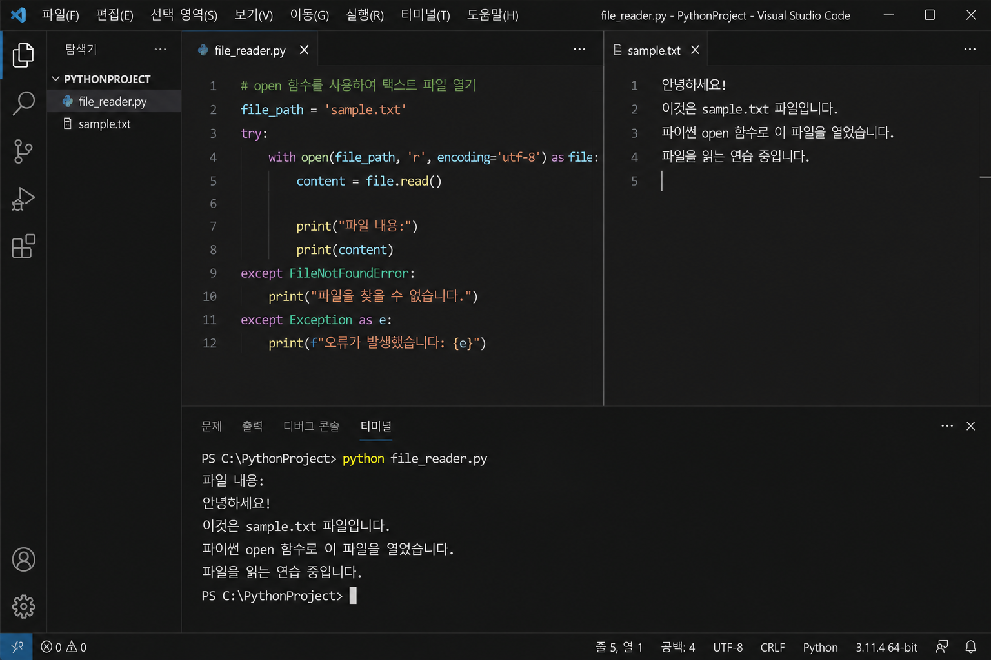This screenshot has height=660, width=991.
Task: Open the Search view in activity bar
Action: tap(23, 103)
